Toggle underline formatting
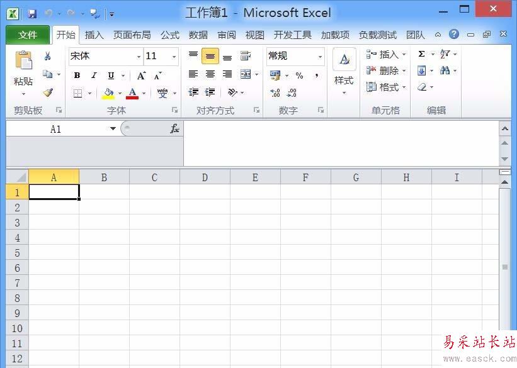This screenshot has width=517, height=368. click(x=111, y=75)
